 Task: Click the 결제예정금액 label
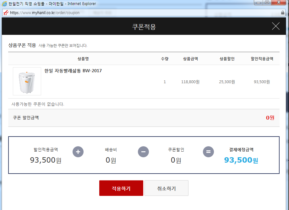coord(241,150)
